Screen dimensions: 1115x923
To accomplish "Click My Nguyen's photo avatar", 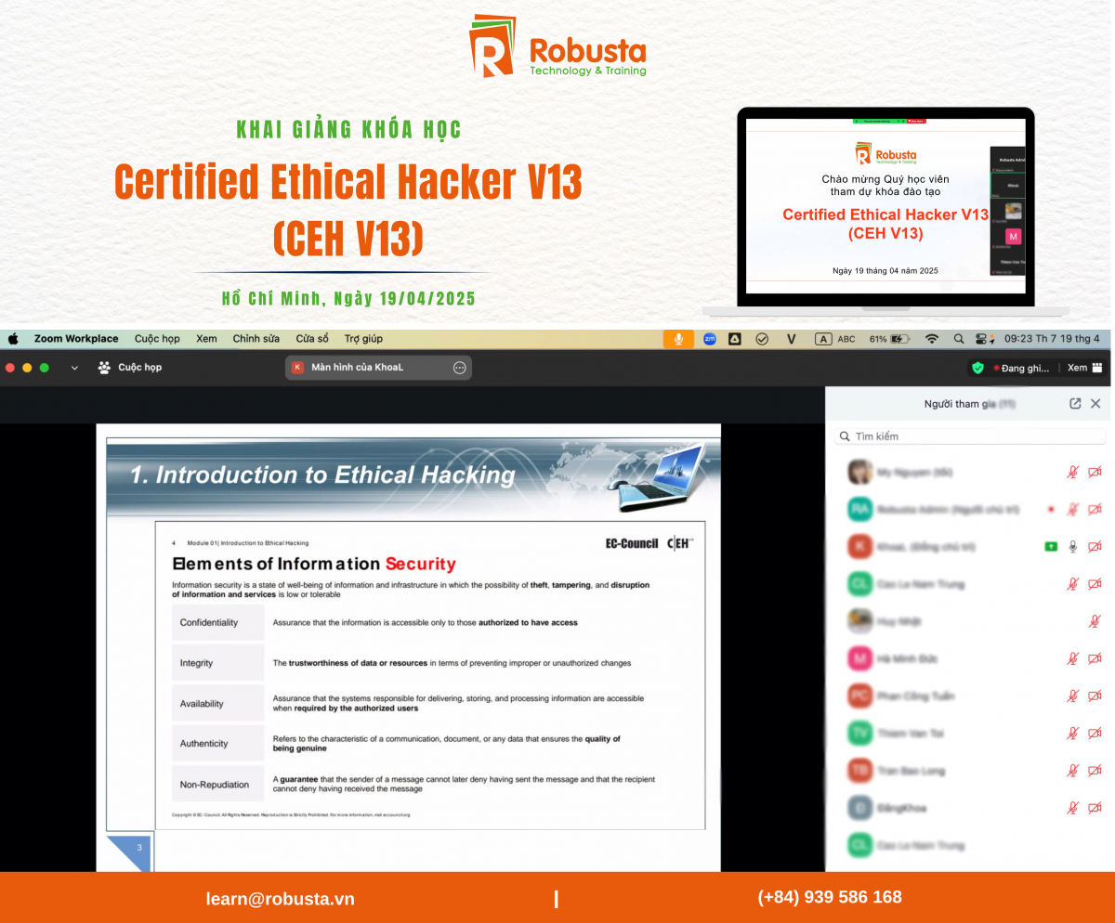I will click(x=859, y=472).
